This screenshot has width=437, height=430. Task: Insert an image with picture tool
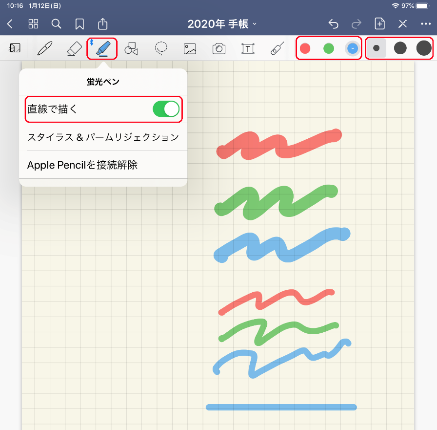[x=190, y=48]
